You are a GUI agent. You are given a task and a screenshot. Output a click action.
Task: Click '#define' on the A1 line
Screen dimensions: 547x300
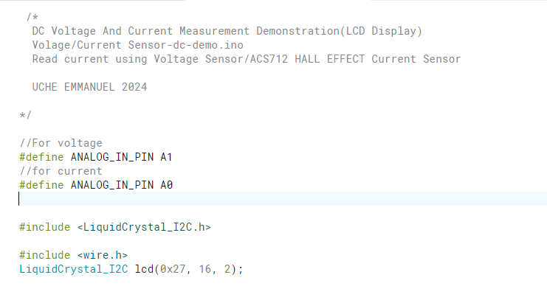pyautogui.click(x=41, y=157)
